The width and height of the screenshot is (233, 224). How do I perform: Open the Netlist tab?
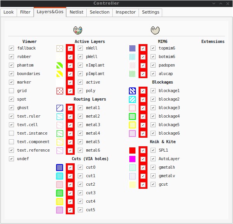point(76,12)
